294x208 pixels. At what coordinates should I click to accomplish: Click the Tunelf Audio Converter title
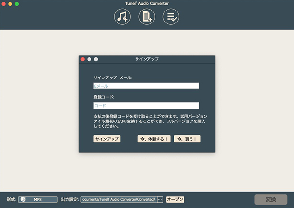tap(147, 3)
